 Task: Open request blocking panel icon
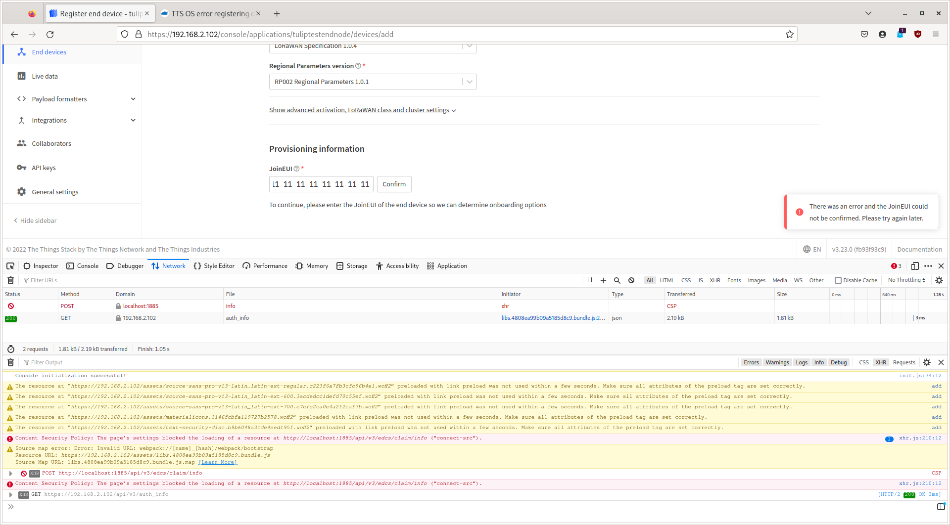pos(631,280)
